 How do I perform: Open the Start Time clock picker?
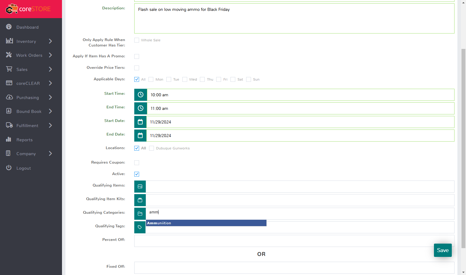tap(141, 95)
